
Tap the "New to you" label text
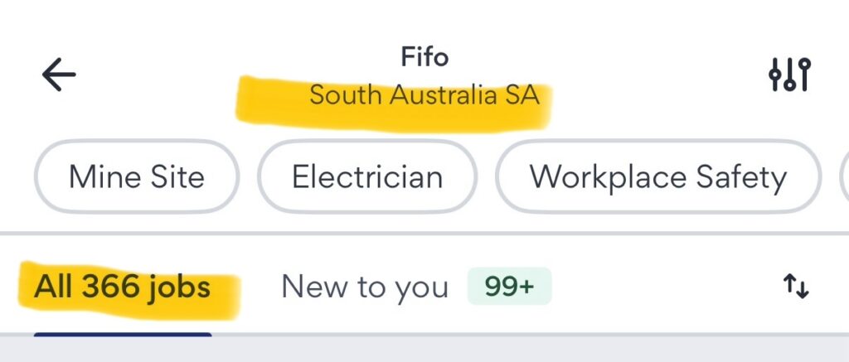click(x=365, y=287)
